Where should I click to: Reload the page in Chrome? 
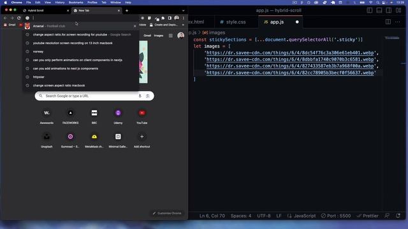pos(18,18)
